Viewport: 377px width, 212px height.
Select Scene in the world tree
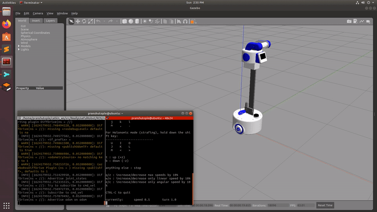click(x=25, y=29)
